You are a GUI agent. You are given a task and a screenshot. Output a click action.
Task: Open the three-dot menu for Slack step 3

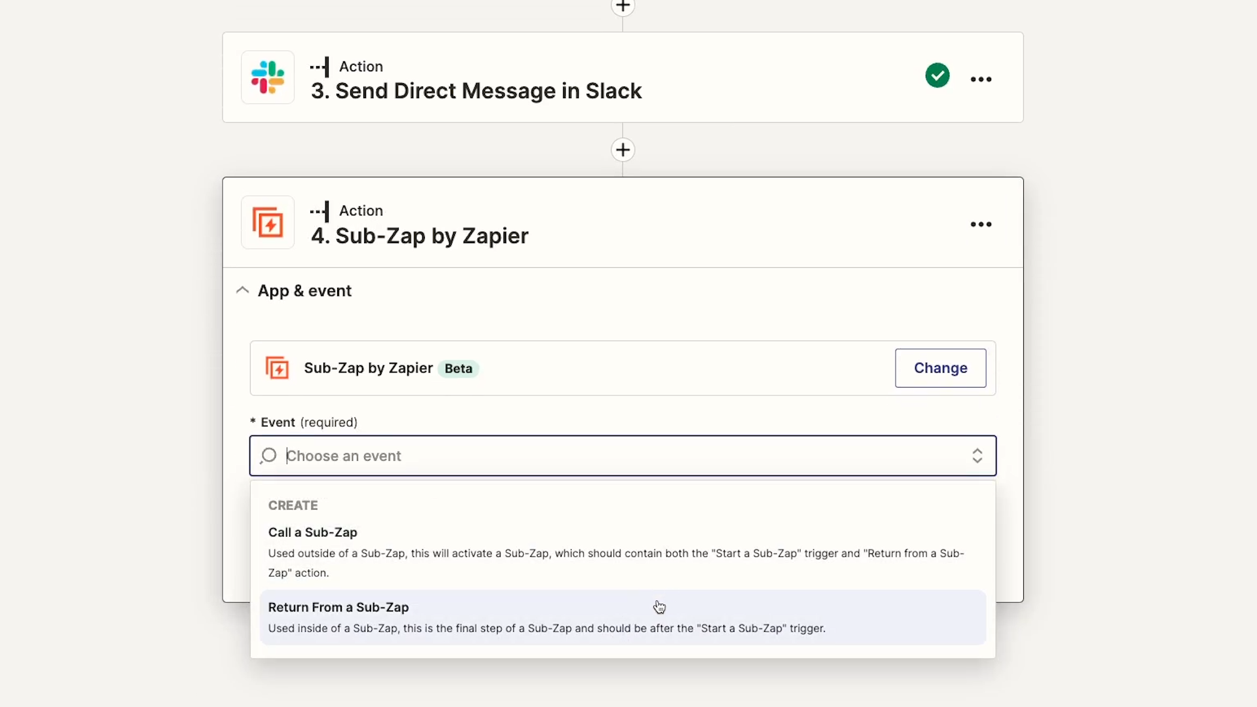981,79
